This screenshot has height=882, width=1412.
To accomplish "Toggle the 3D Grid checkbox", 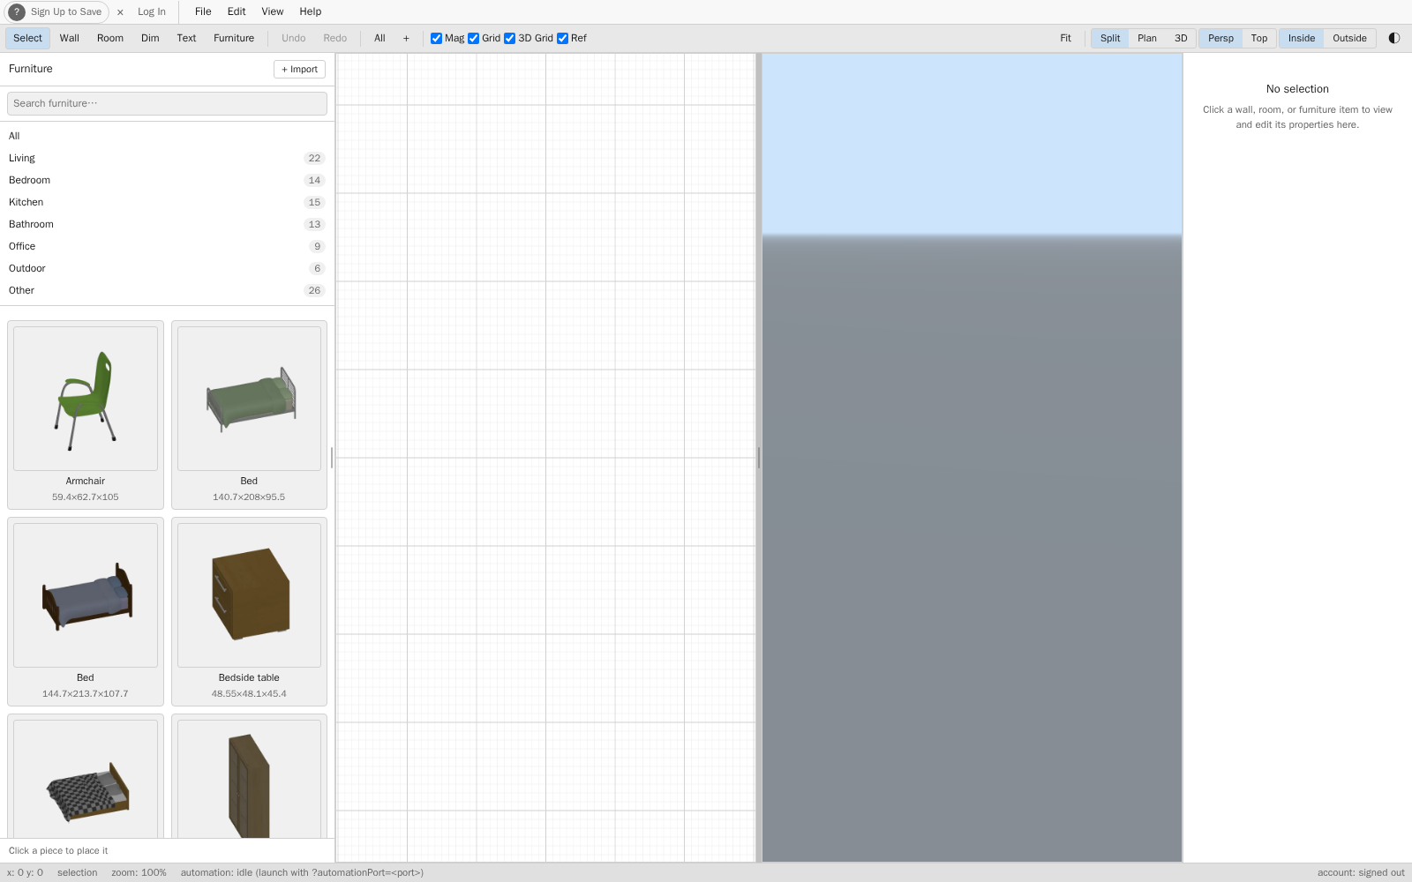I will click(x=509, y=38).
